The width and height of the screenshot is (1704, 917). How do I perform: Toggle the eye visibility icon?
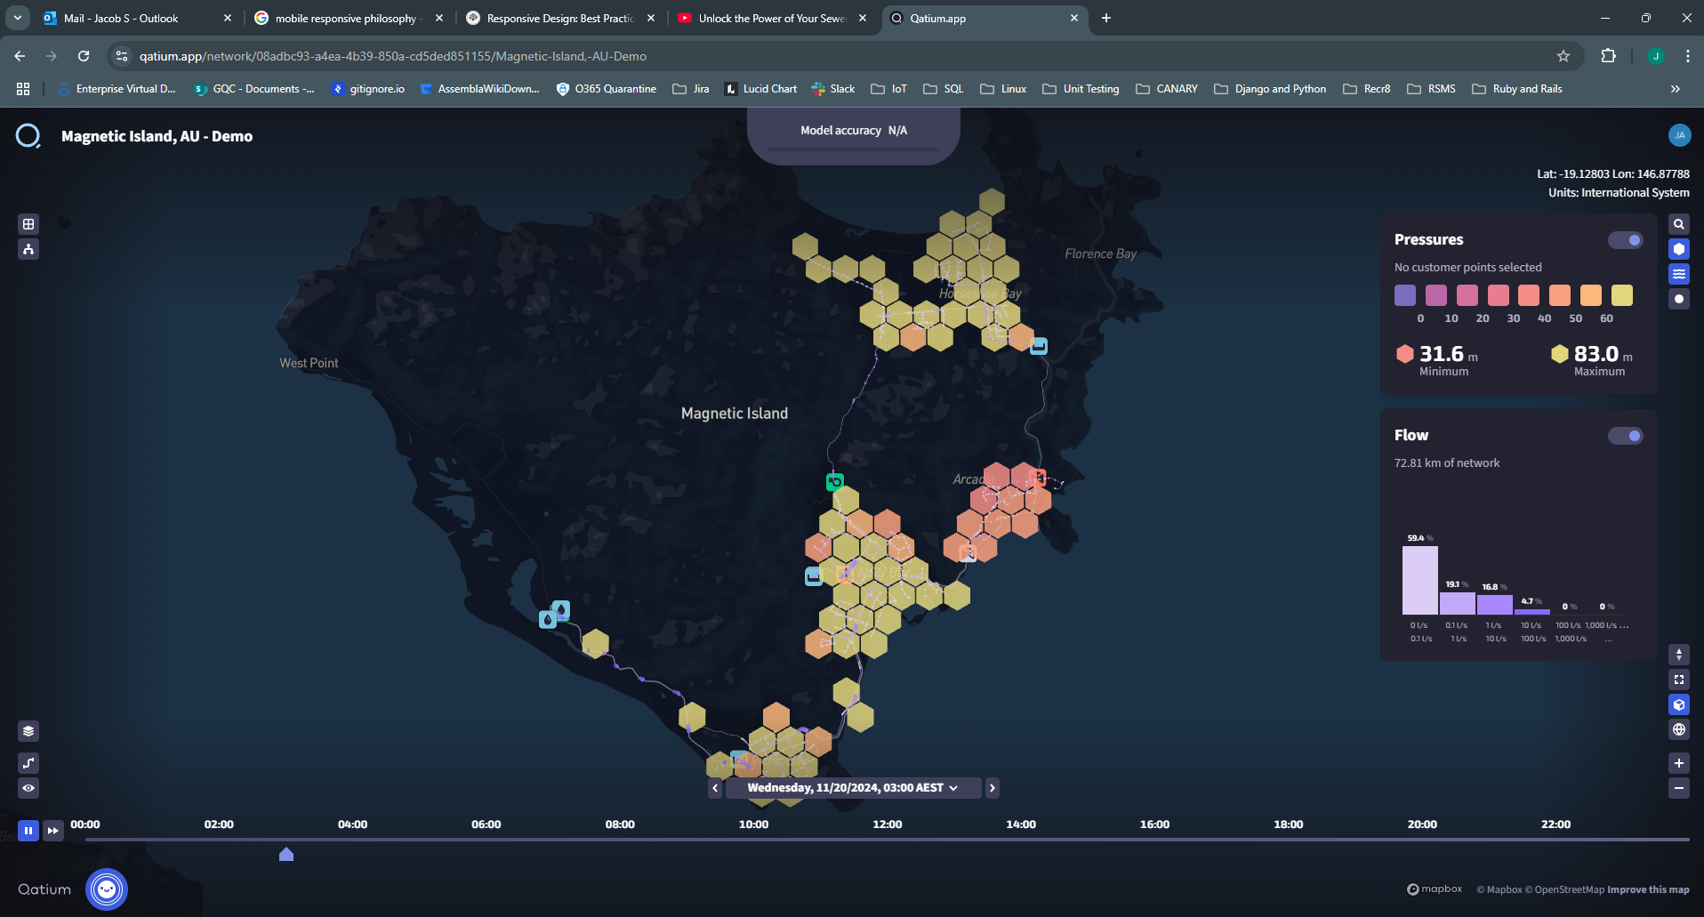(x=28, y=788)
